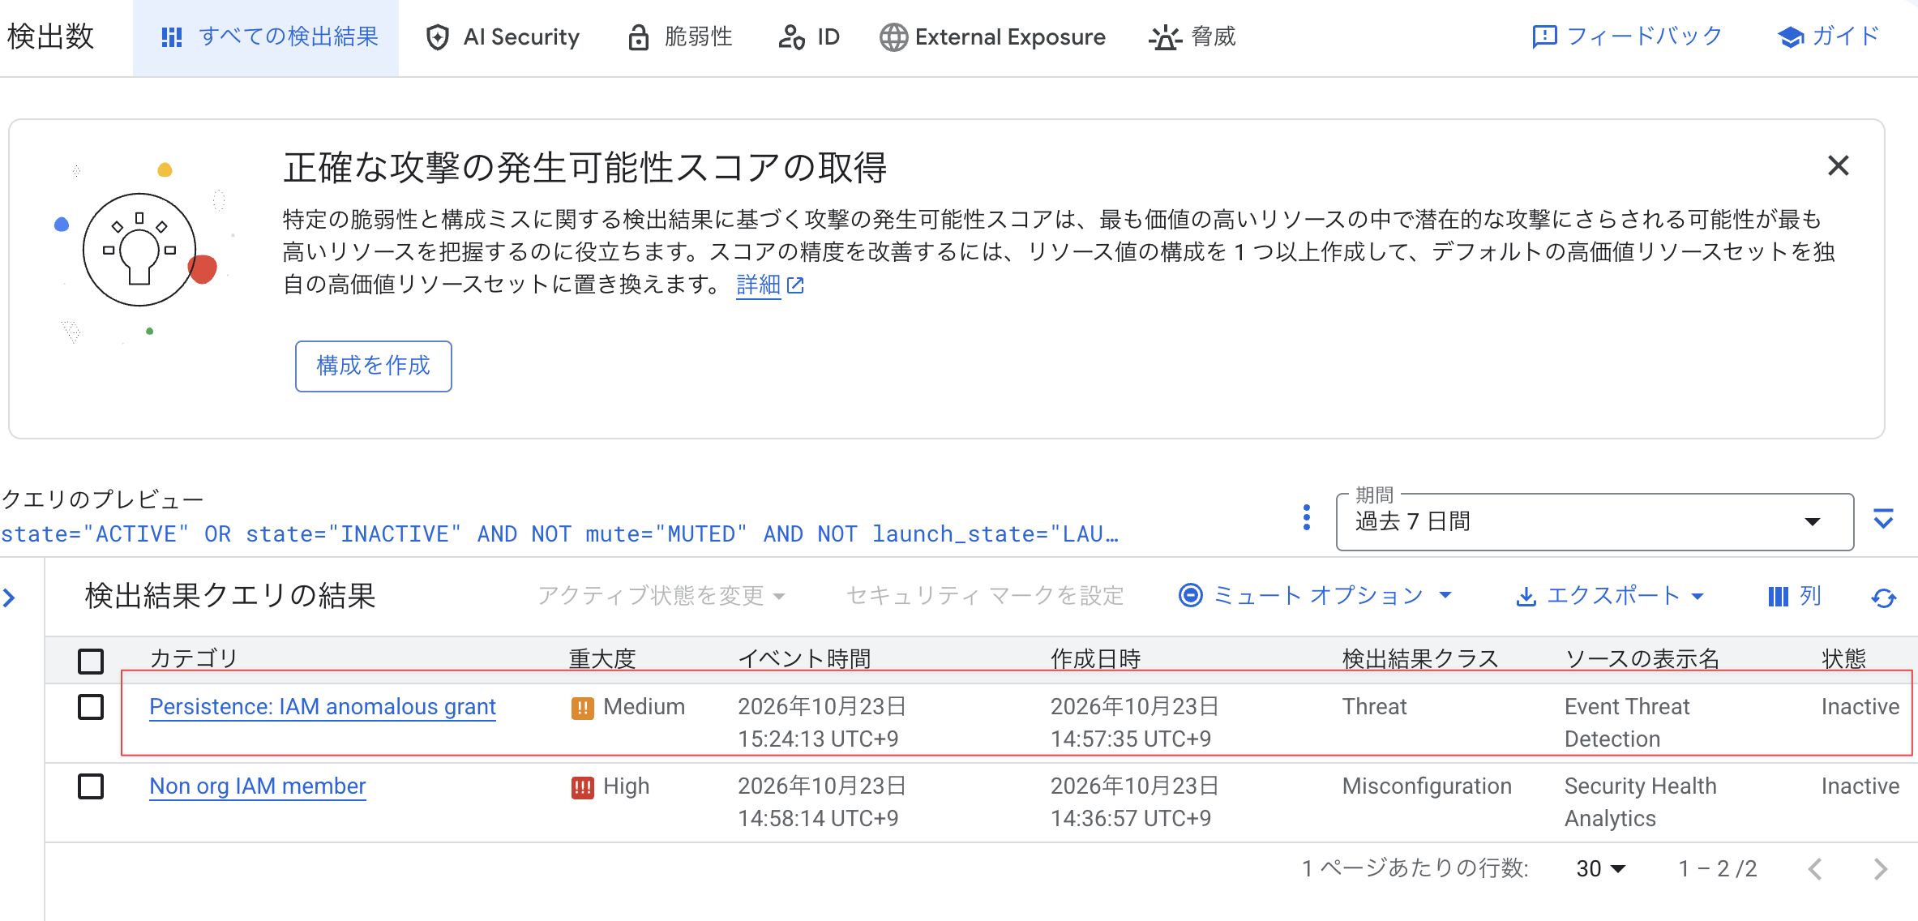Click the カテゴリ column header
The height and width of the screenshot is (921, 1918).
pyautogui.click(x=193, y=658)
